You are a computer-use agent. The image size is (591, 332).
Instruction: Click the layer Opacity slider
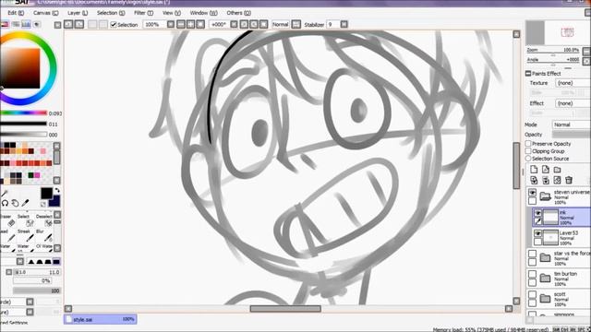coord(572,135)
